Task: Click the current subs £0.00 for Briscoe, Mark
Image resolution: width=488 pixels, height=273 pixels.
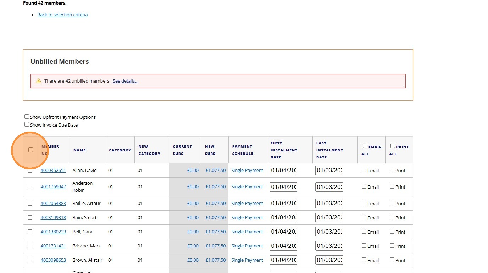Action: tap(193, 246)
